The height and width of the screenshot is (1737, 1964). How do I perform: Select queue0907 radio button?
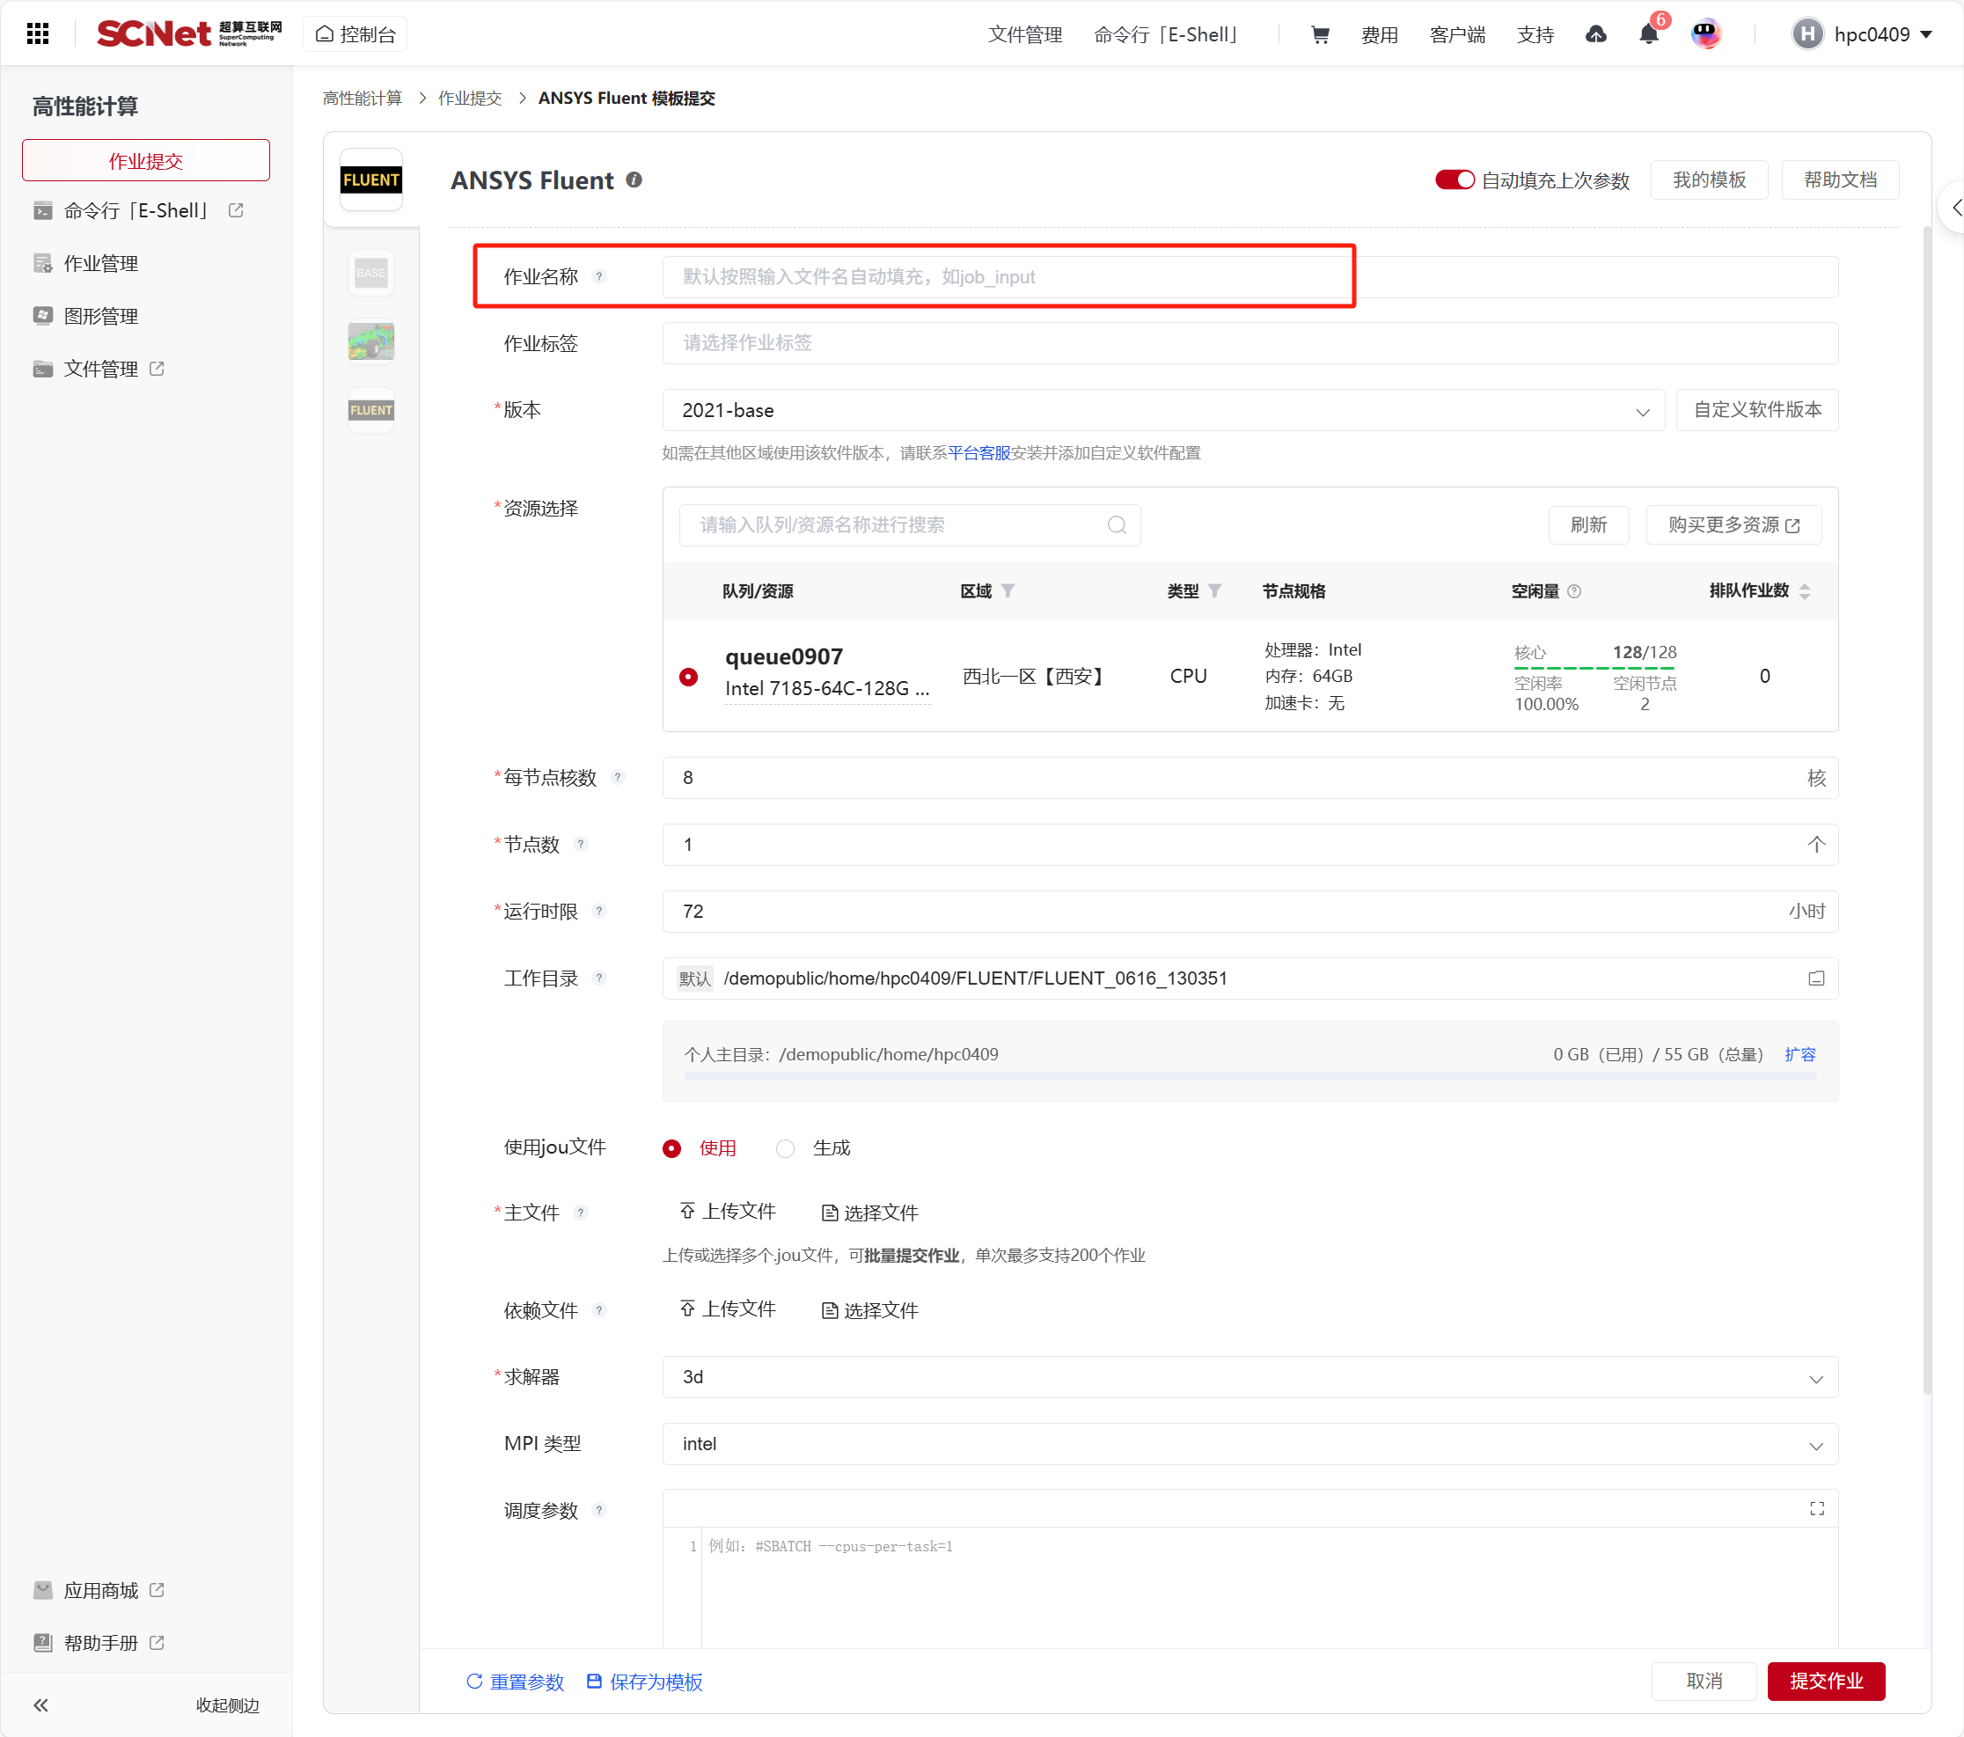(x=688, y=677)
